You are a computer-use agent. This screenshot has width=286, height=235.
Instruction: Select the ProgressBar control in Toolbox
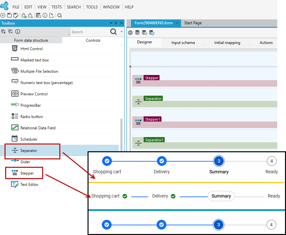(x=59, y=105)
